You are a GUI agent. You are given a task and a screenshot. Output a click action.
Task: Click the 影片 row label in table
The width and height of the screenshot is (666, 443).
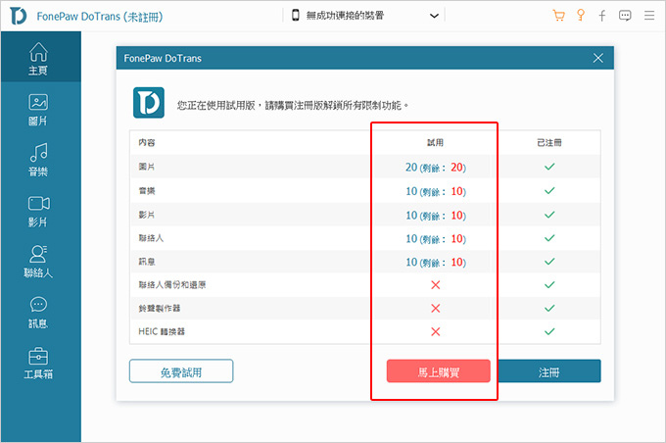pos(147,215)
